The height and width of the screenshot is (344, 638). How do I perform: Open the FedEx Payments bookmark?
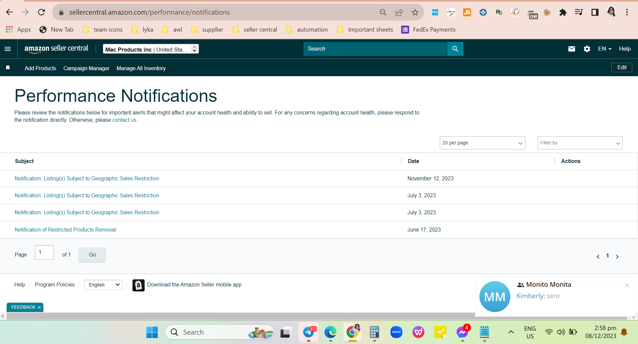[x=428, y=30]
